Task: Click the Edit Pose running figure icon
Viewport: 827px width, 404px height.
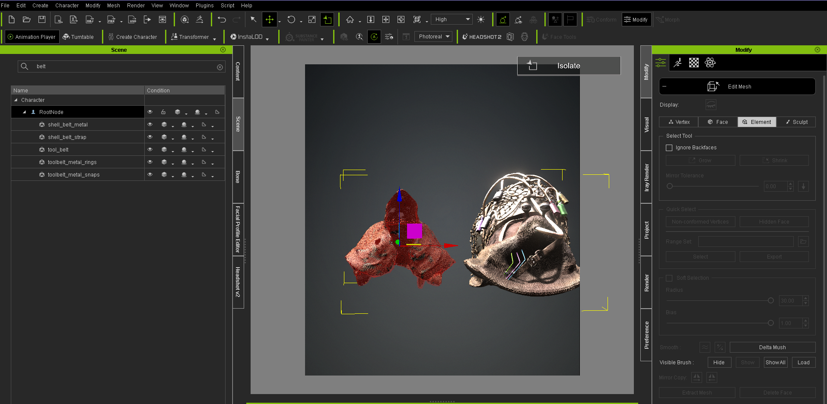Action: [200, 19]
